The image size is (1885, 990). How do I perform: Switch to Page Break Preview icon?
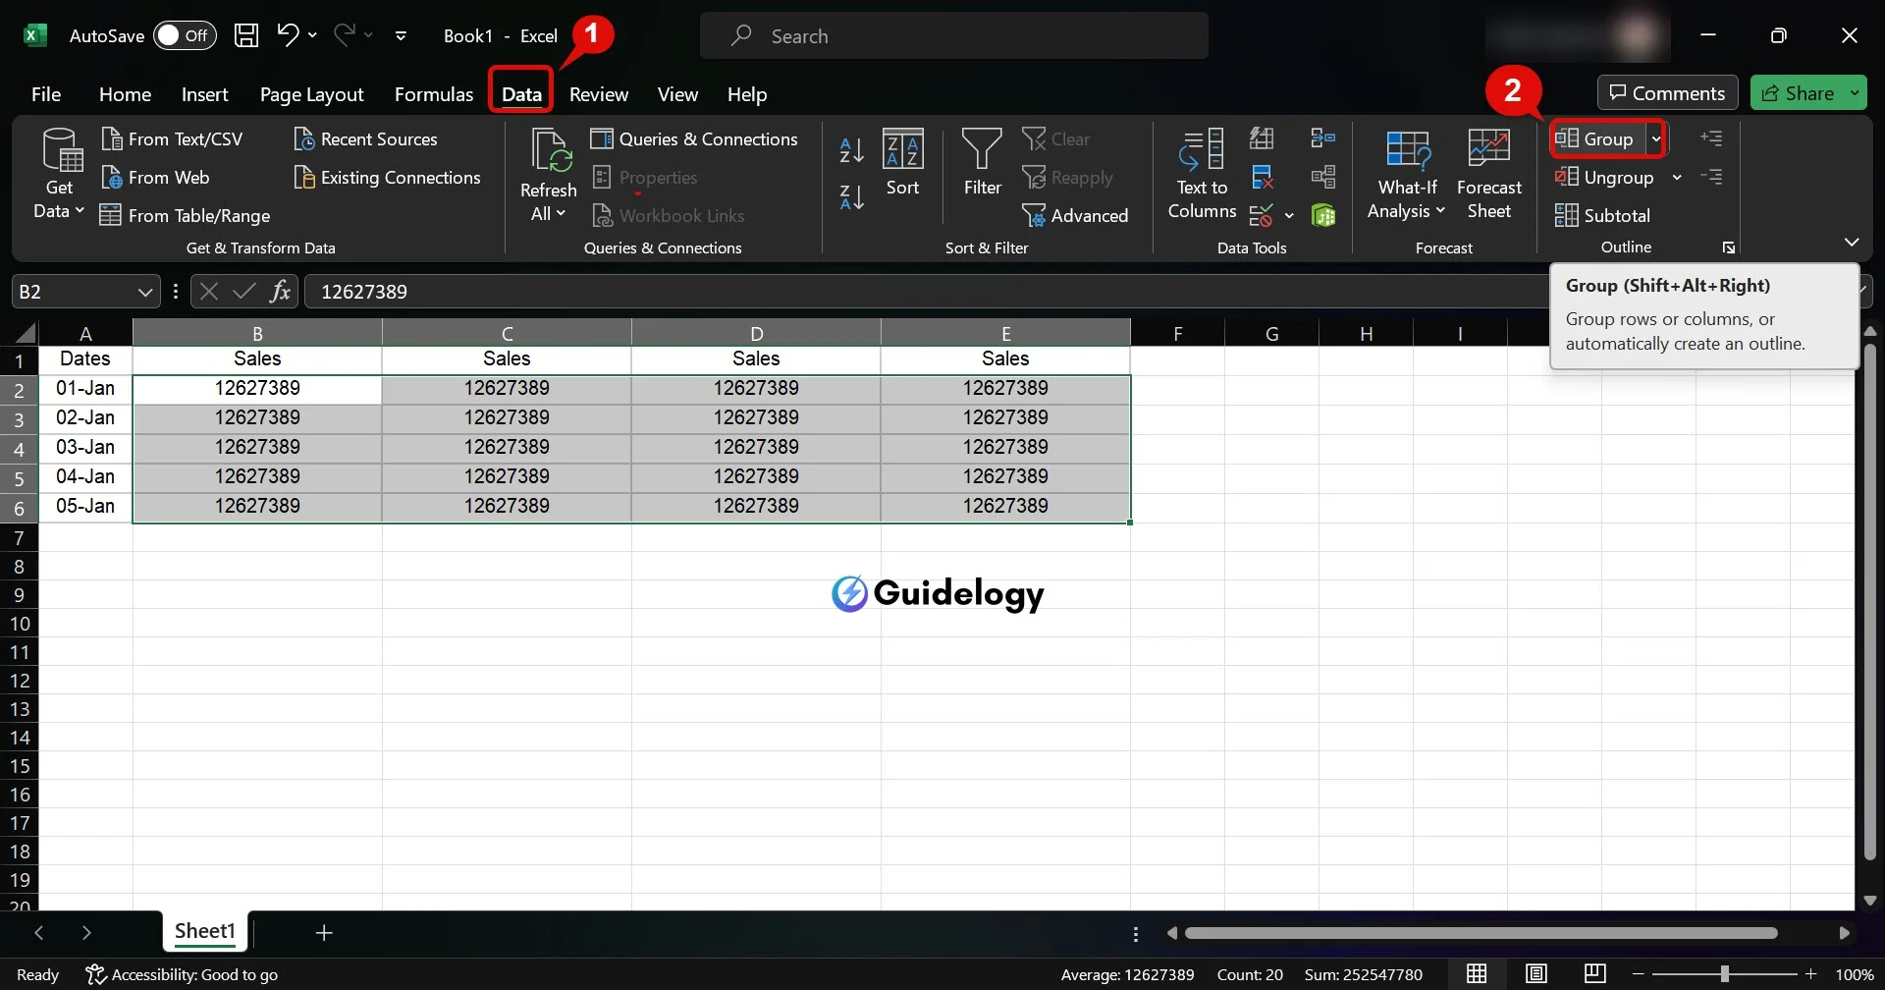1595,974
